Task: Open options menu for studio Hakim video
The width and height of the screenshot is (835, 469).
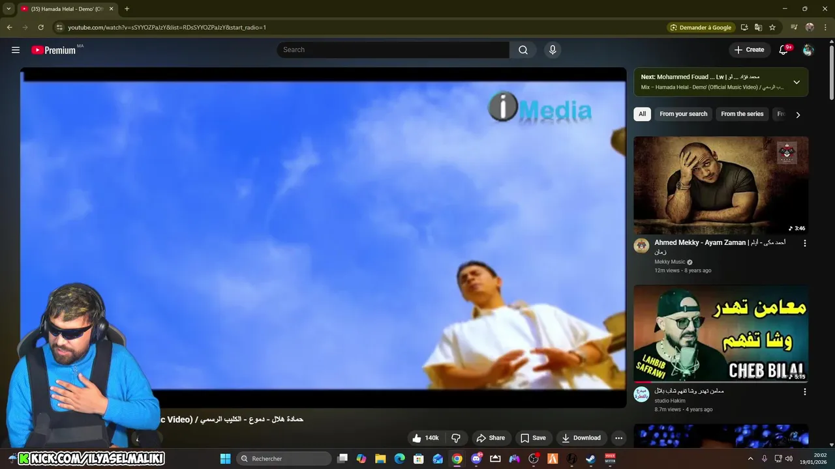Action: click(x=804, y=391)
